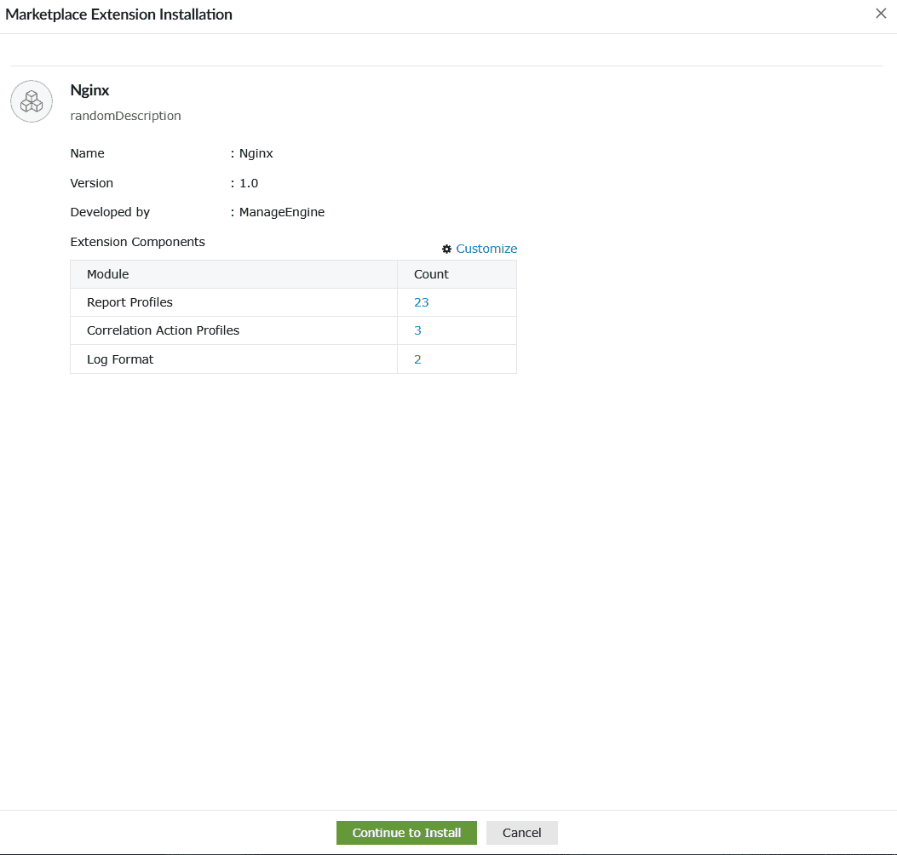The image size is (897, 855).
Task: Click the Version field label
Action: point(91,183)
